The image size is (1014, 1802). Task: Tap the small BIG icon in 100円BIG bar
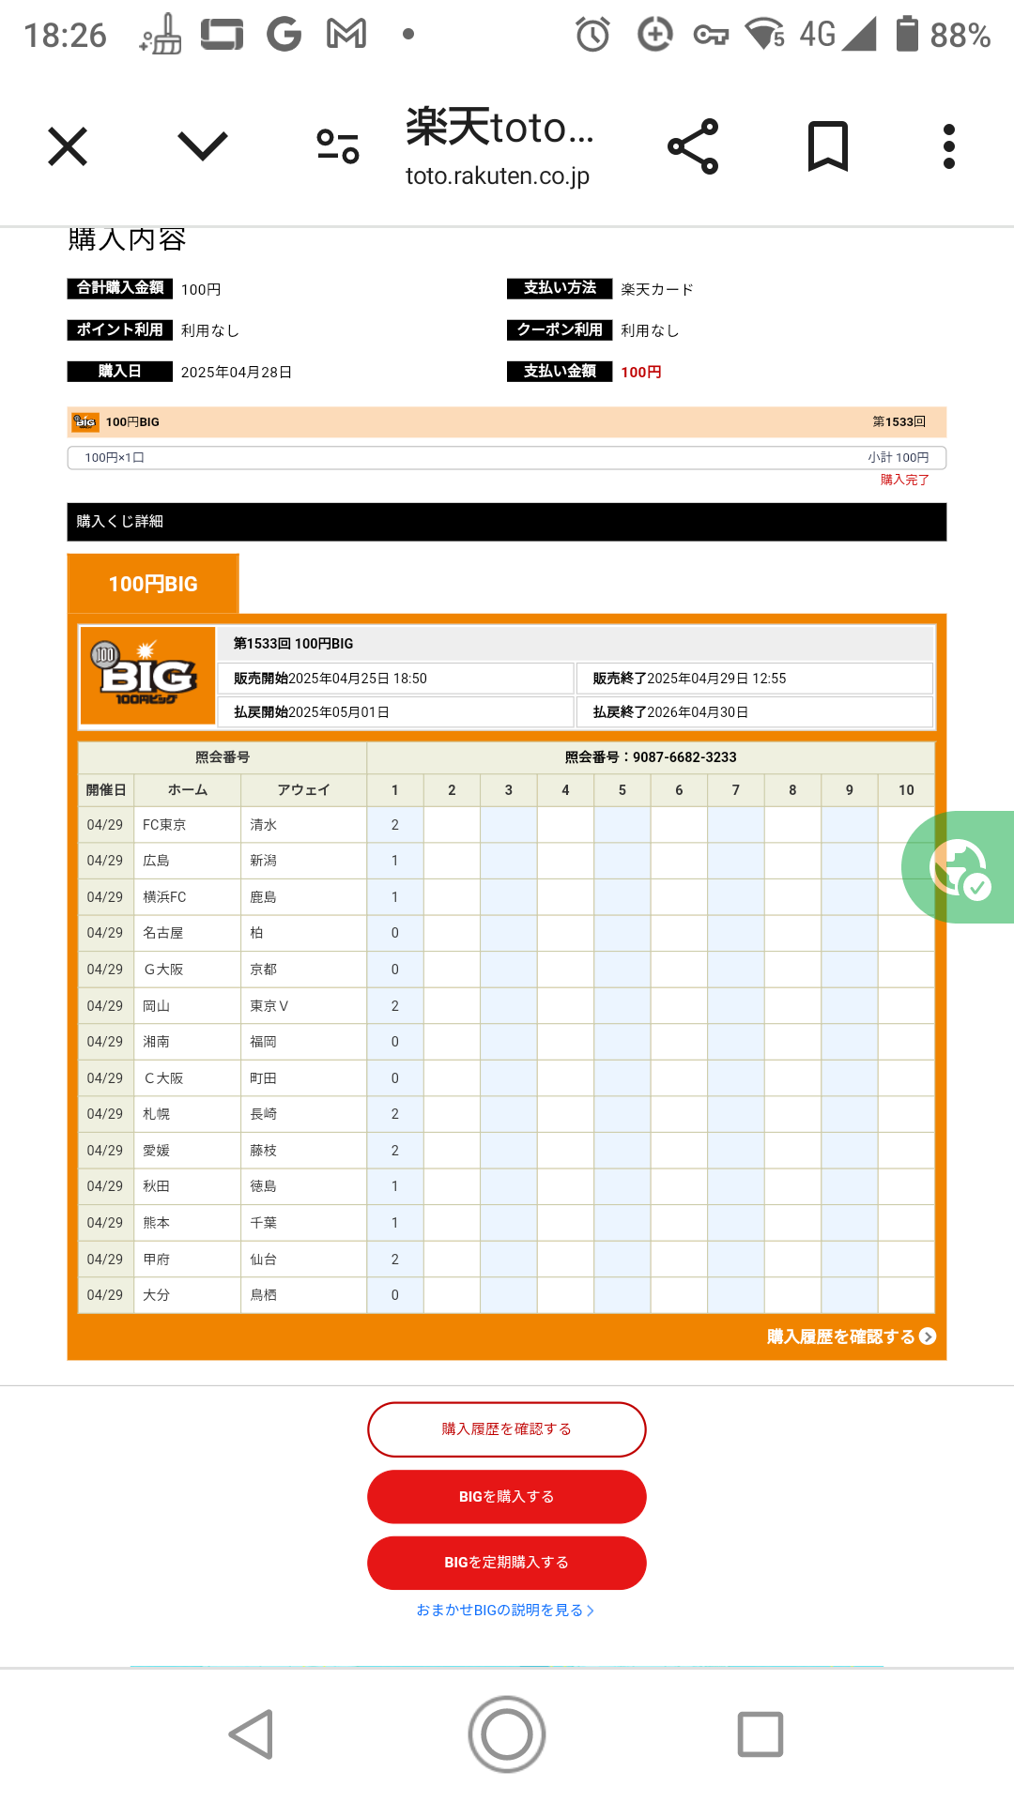pyautogui.click(x=85, y=422)
